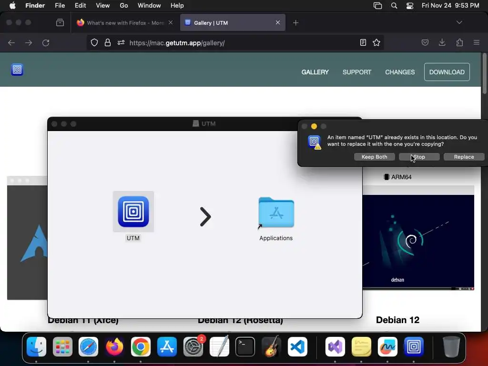Open Finder from the Dock
This screenshot has height=366, width=488.
pyautogui.click(x=36, y=347)
